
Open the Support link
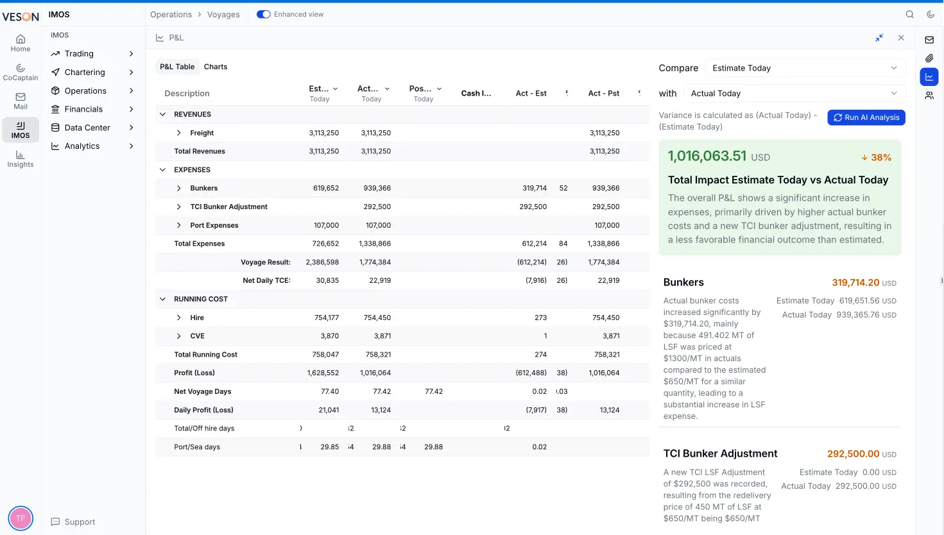pos(80,522)
